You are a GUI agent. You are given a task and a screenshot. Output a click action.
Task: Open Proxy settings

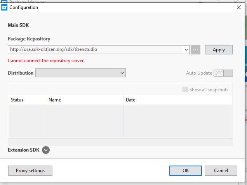point(30,170)
